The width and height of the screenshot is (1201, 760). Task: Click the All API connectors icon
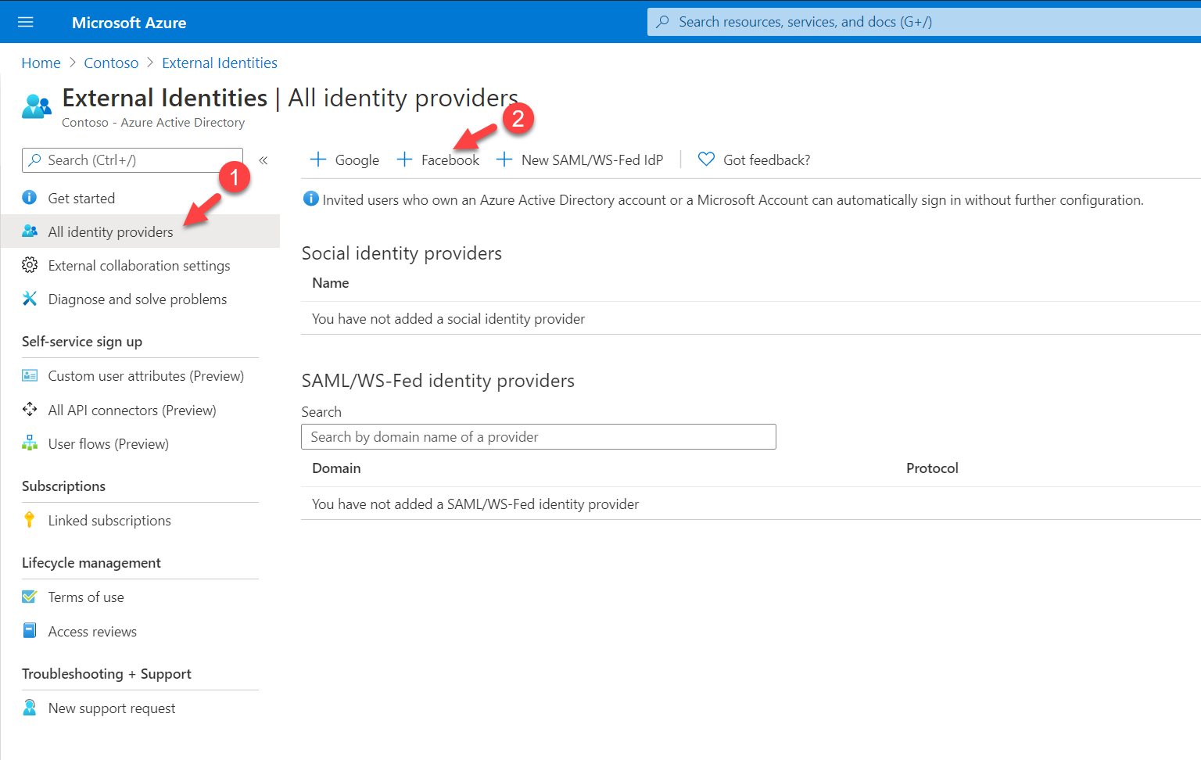click(30, 410)
